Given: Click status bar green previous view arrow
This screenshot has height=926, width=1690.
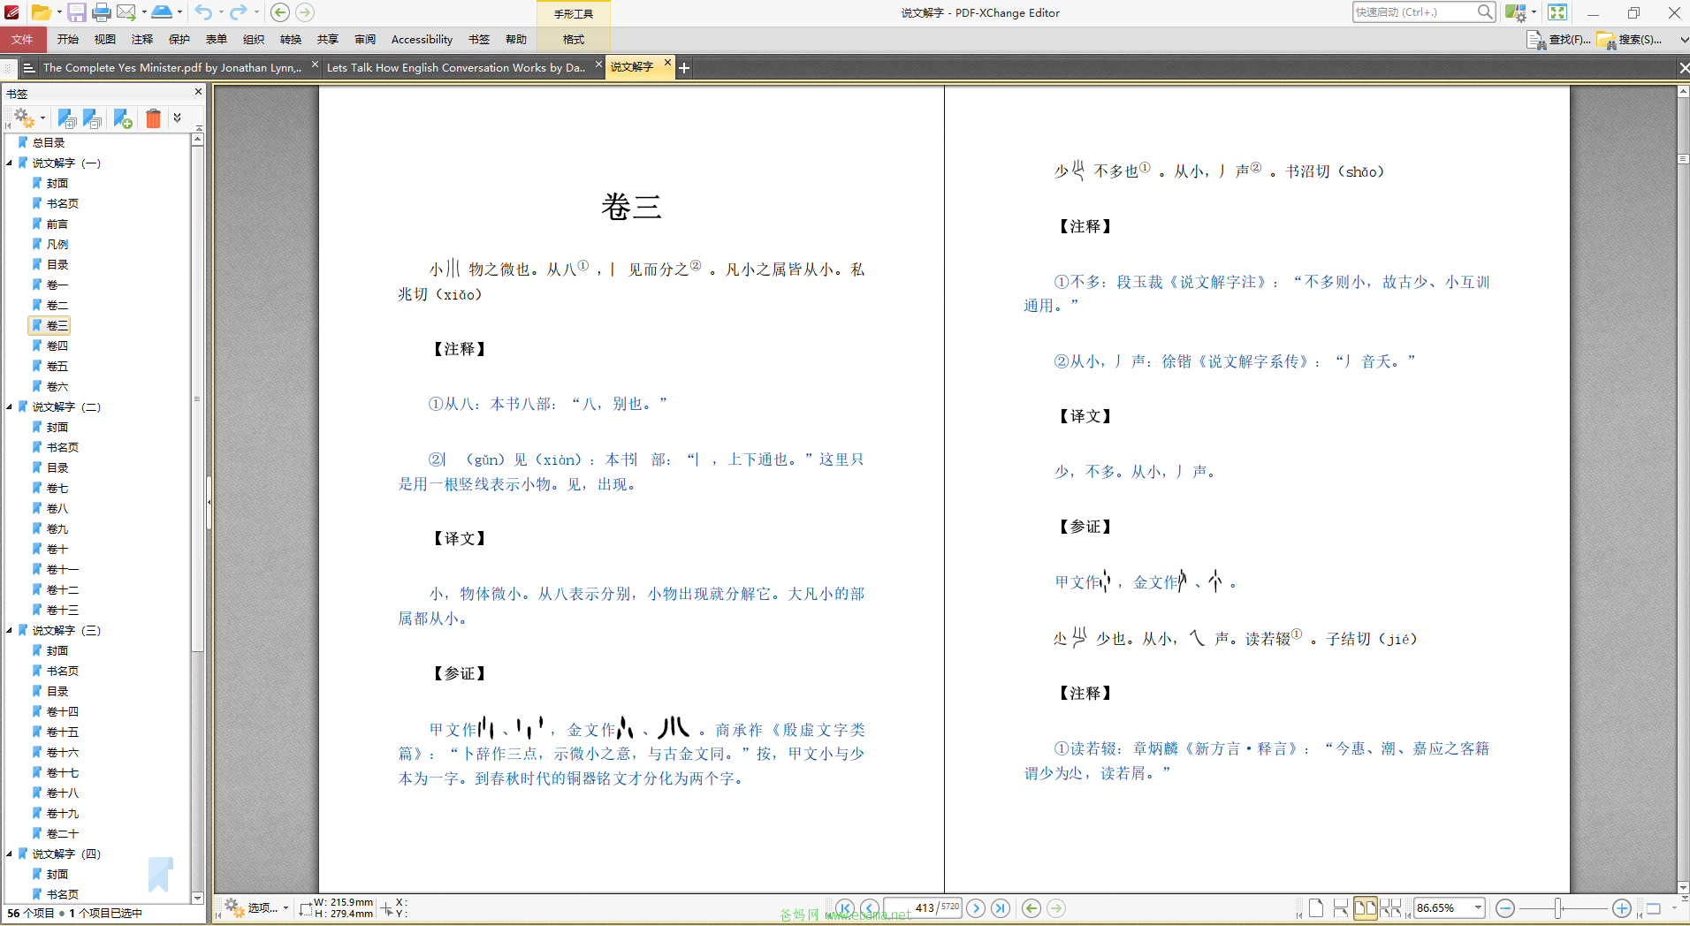Looking at the screenshot, I should pyautogui.click(x=1031, y=908).
